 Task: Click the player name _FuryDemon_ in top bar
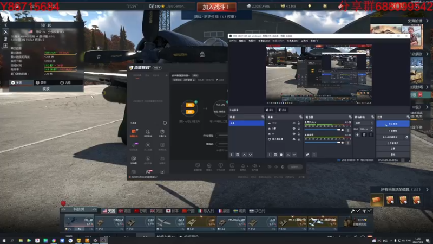coord(175,6)
